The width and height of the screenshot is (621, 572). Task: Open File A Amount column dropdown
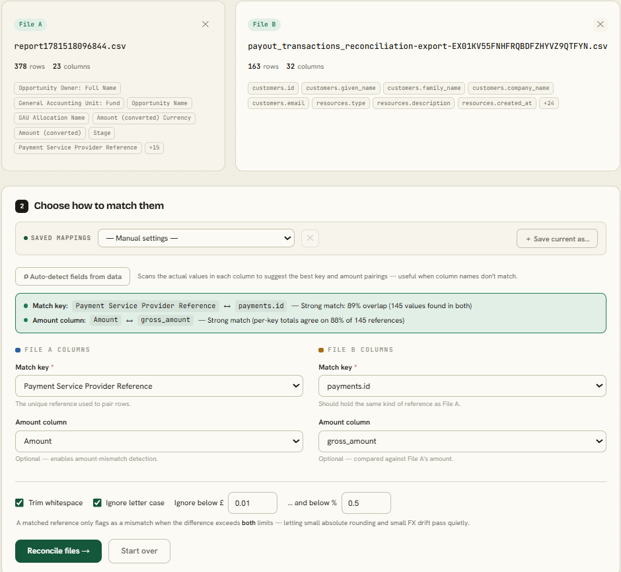pos(159,441)
